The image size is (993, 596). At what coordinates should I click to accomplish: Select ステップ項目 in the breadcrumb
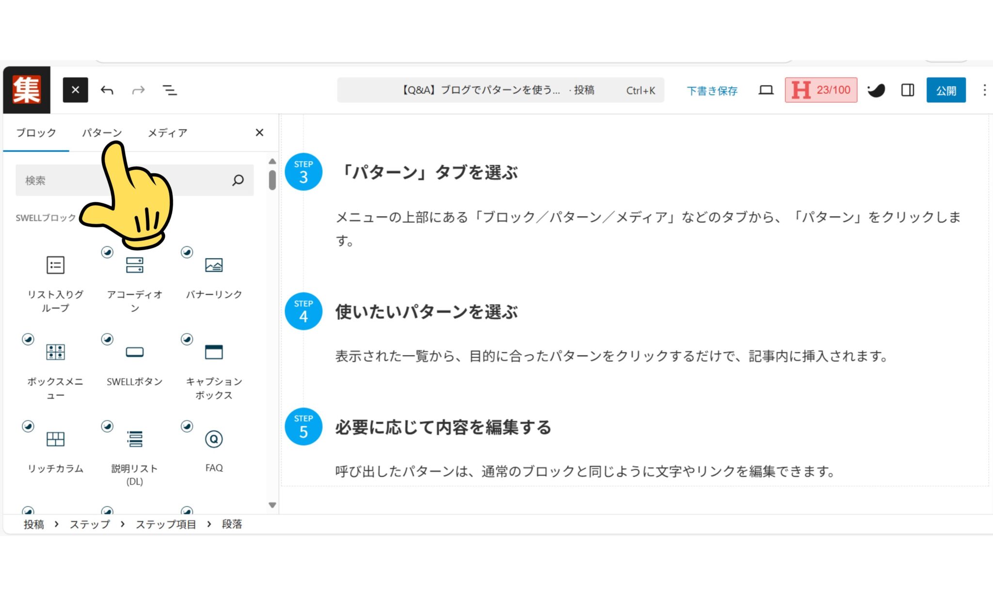tap(166, 524)
